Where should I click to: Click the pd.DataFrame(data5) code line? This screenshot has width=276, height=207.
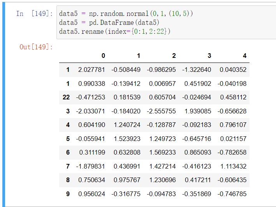coord(109,23)
